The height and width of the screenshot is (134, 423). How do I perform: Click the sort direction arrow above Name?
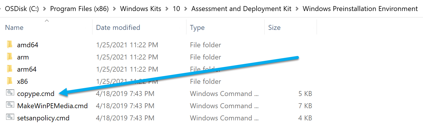pos(47,21)
